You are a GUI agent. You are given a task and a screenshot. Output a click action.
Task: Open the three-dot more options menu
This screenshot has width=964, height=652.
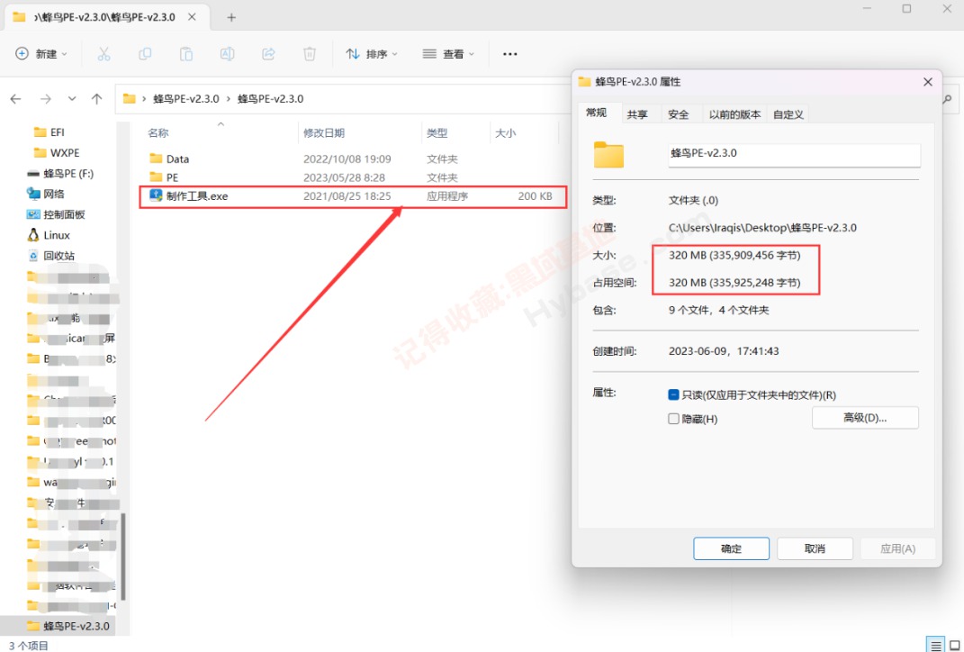509,54
